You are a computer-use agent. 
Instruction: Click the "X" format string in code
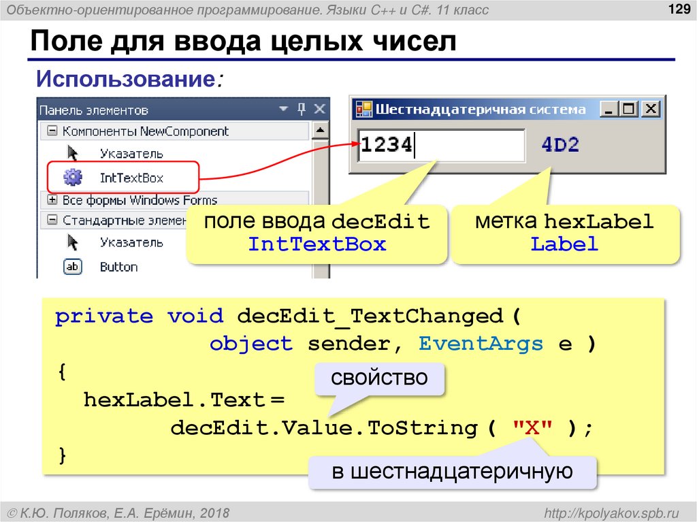532,428
